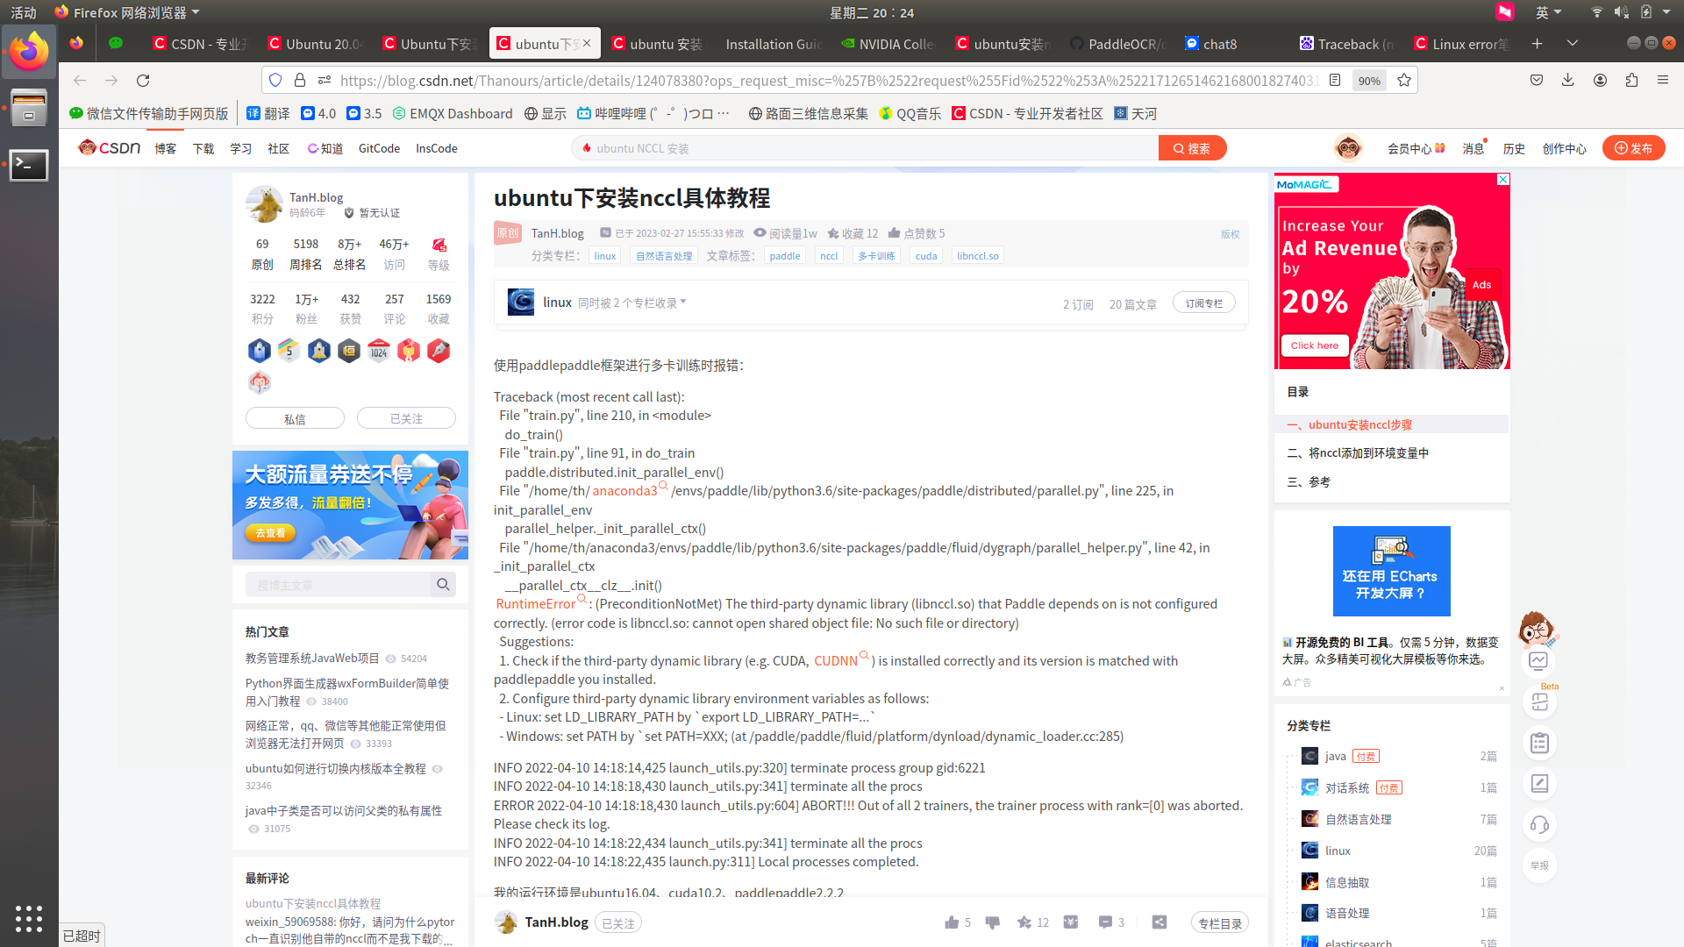The width and height of the screenshot is (1684, 947).
Task: Open comments icon showing 3
Action: pyautogui.click(x=1105, y=922)
